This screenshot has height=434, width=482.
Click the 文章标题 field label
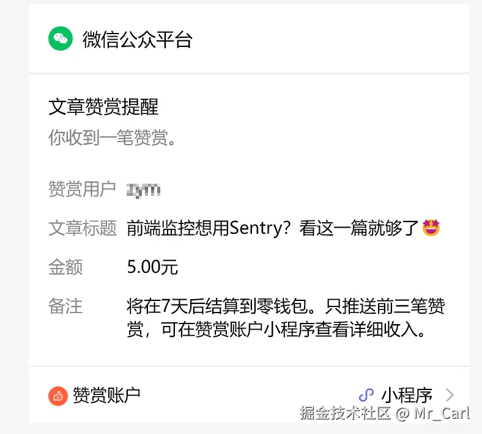click(82, 228)
